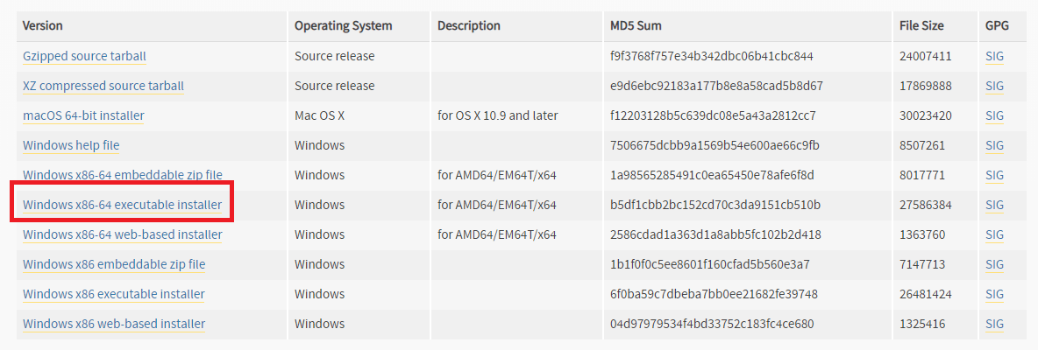The width and height of the screenshot is (1038, 350).
Task: Click MD5 hash of Gzipped source tarball
Action: (711, 56)
